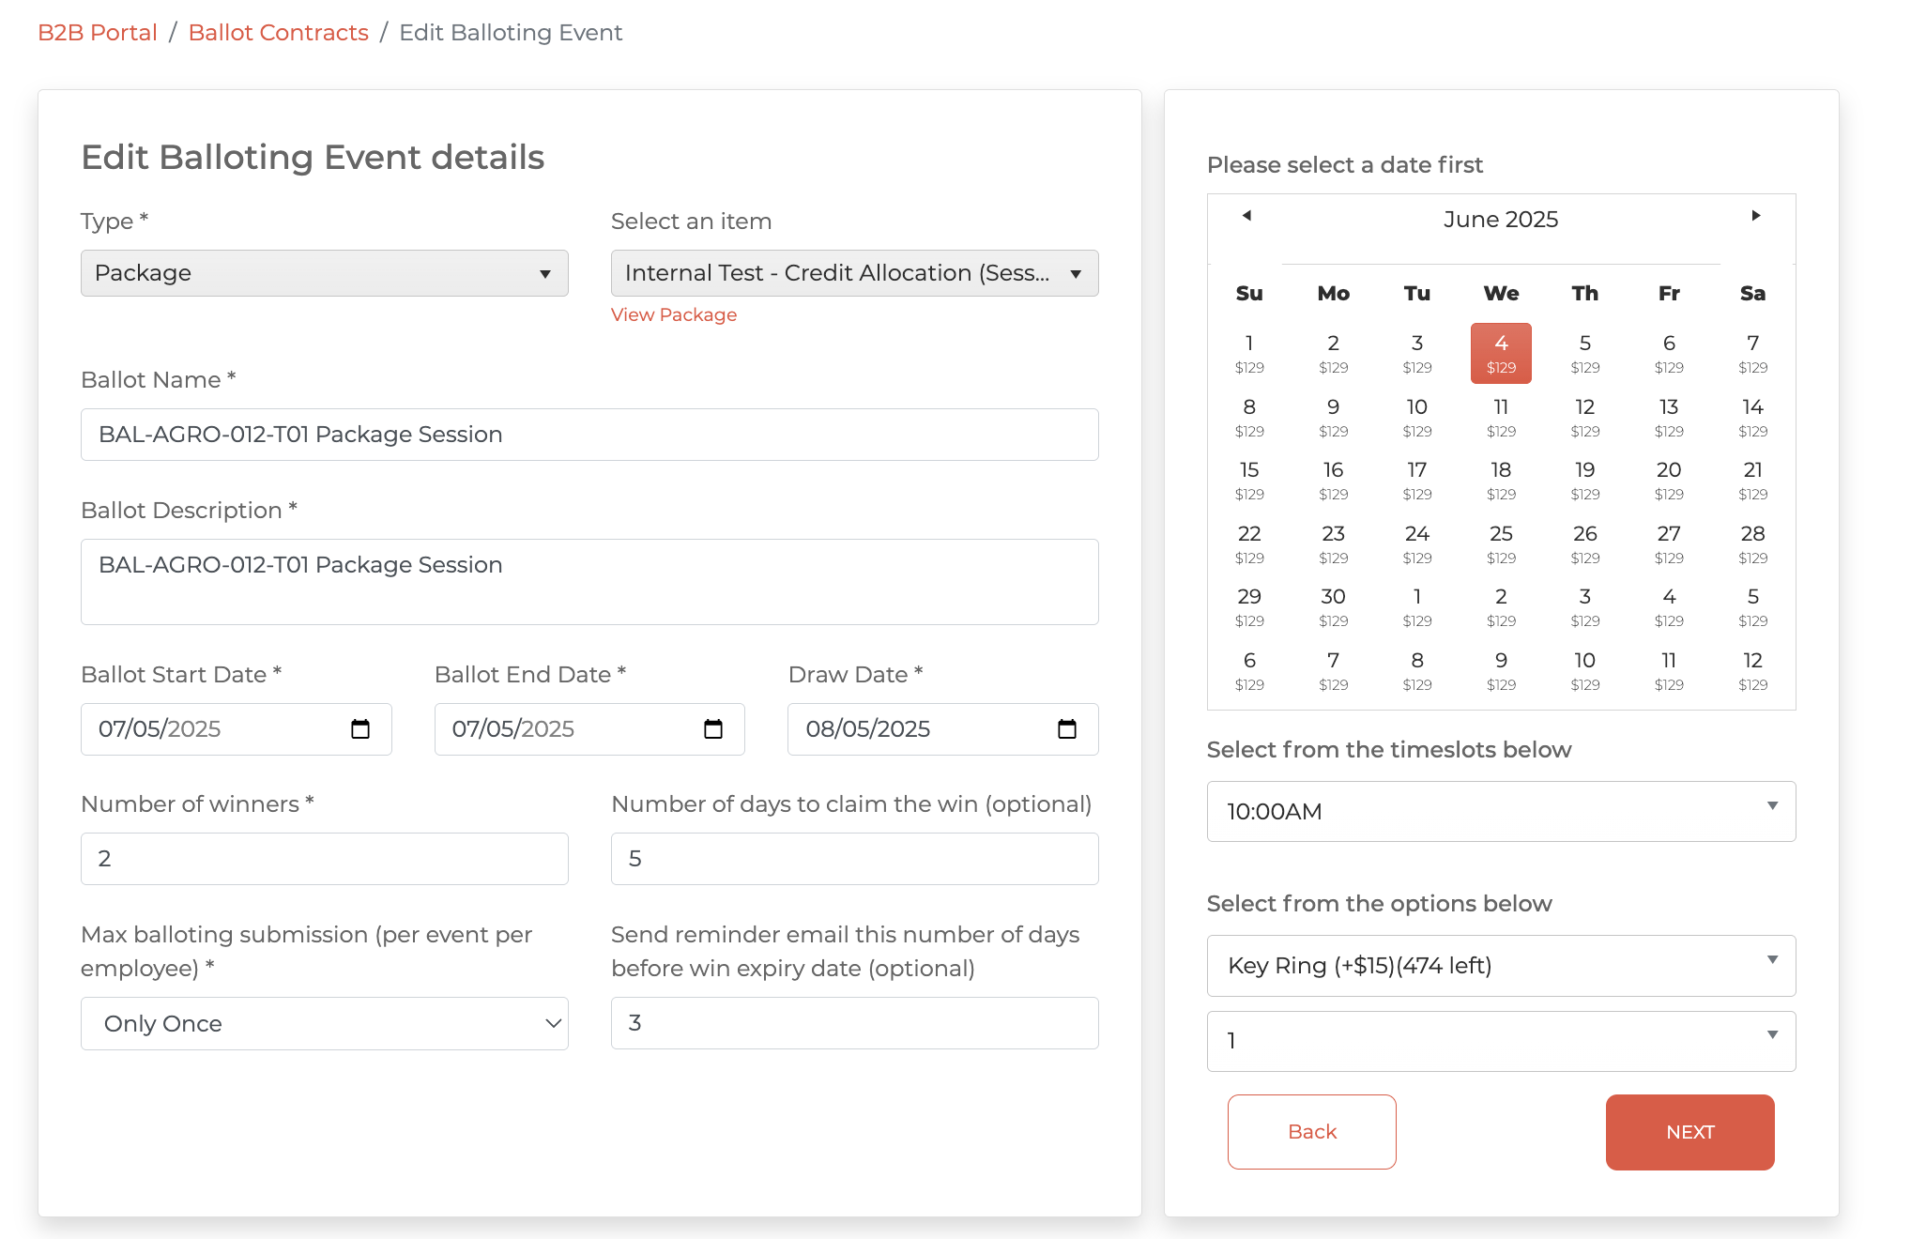1911x1239 pixels.
Task: Expand the 10:00AM timeslot dropdown
Action: tap(1500, 811)
